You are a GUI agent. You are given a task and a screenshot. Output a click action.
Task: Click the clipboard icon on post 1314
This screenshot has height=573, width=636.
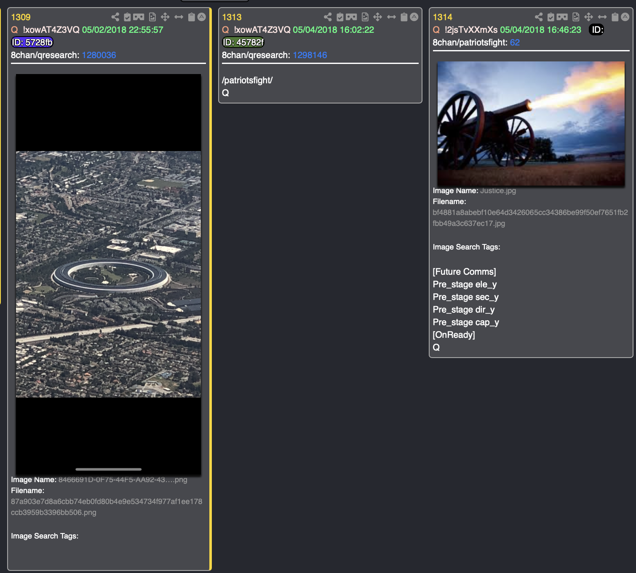coord(615,17)
